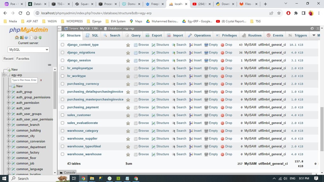This screenshot has width=324, height=182.
Task: Favorite star for warehouse_warehouse table
Action: pos(128,154)
